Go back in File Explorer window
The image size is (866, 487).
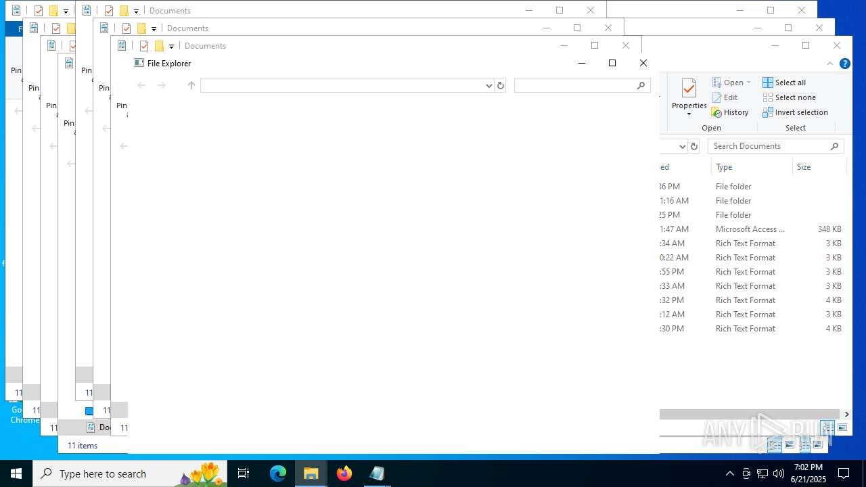tap(141, 85)
